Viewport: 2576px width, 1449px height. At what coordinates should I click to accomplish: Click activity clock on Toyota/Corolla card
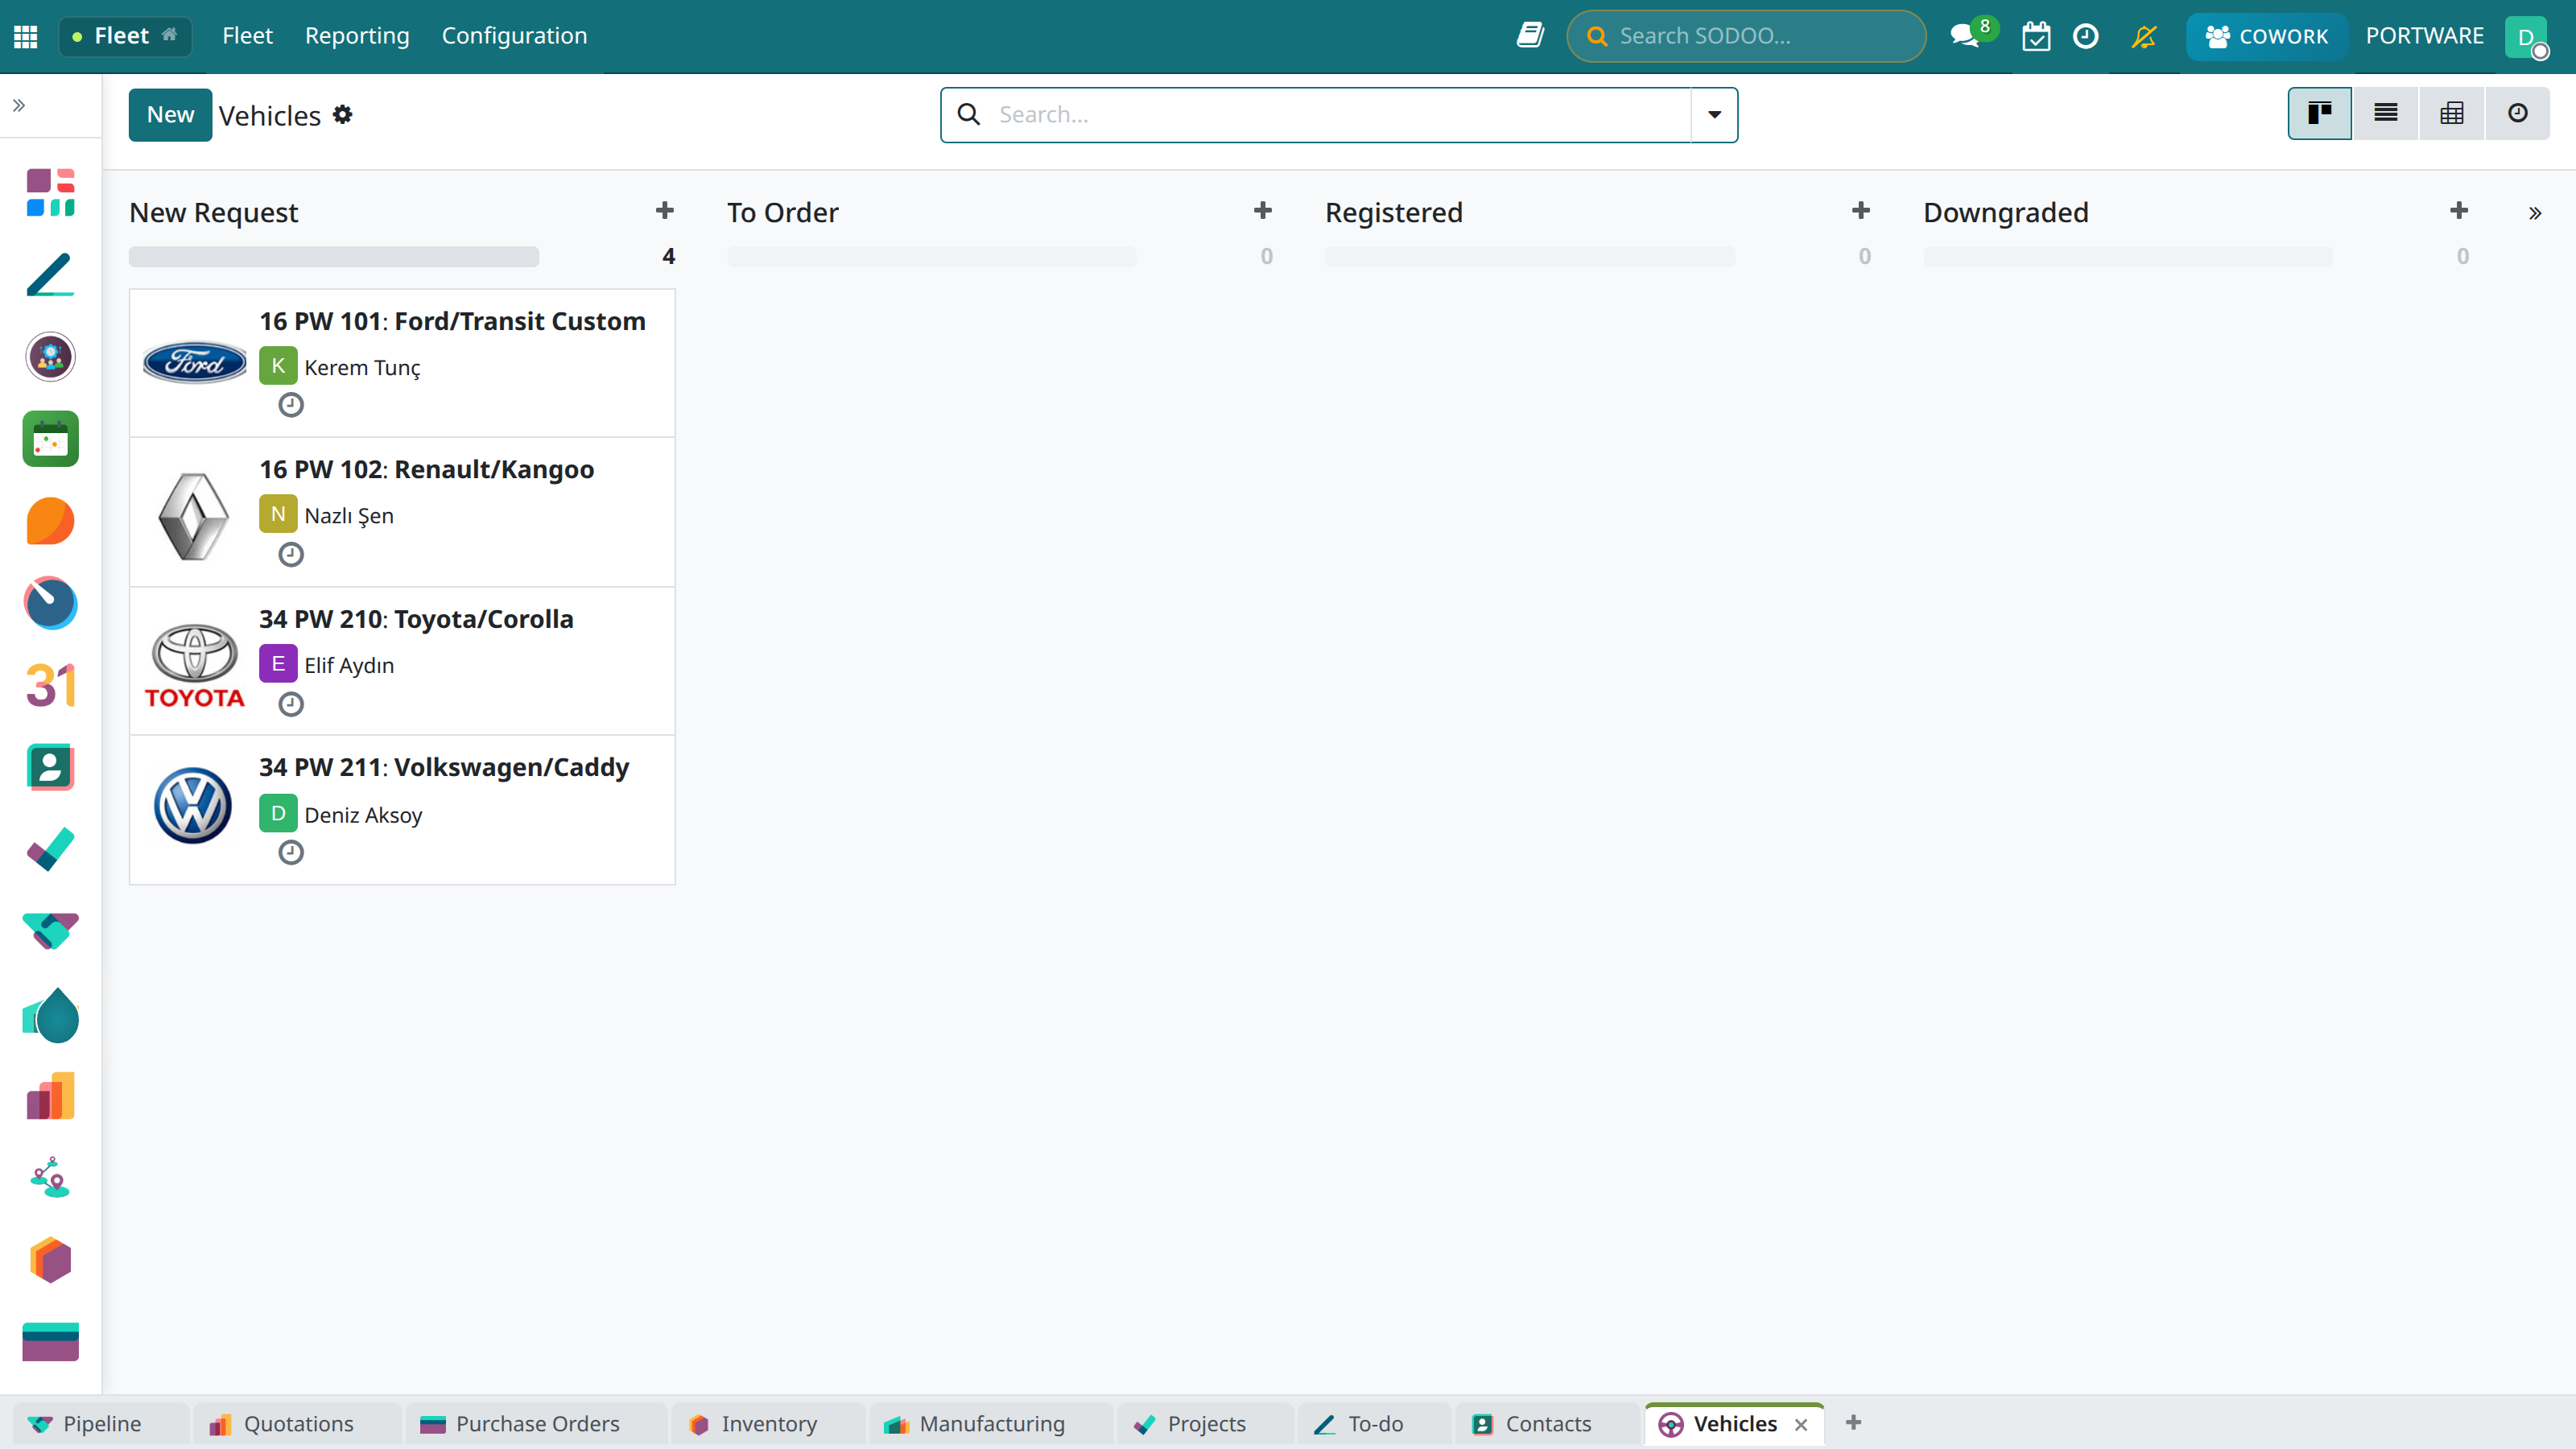[291, 704]
